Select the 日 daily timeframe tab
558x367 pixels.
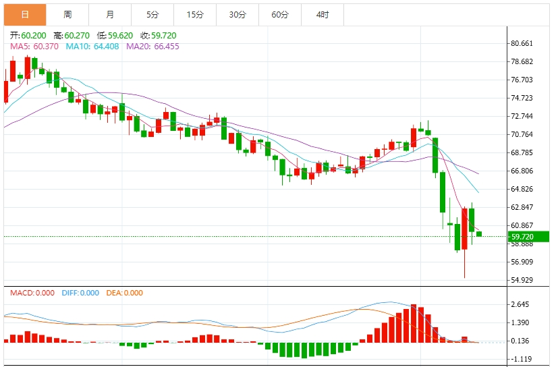[25, 15]
